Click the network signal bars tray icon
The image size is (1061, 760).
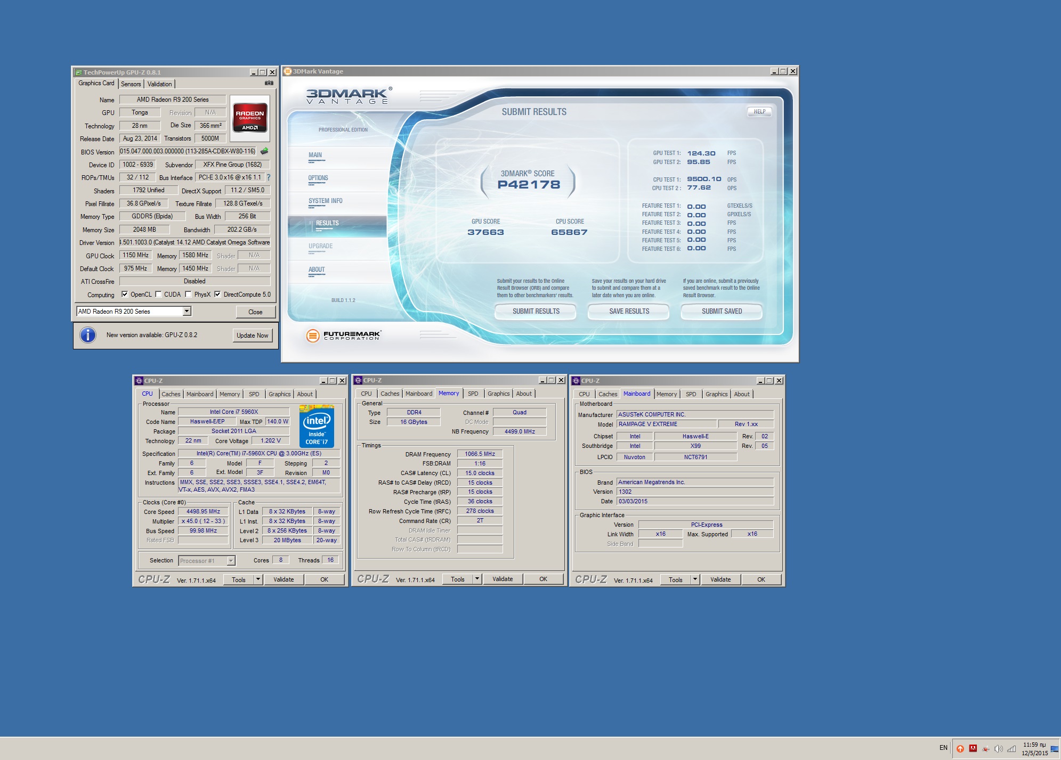1011,748
